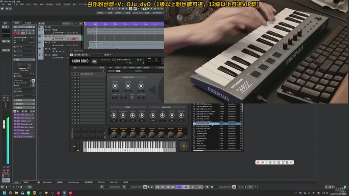
Task: Select the Acid Jazz Kit preset
Action: coord(217,131)
